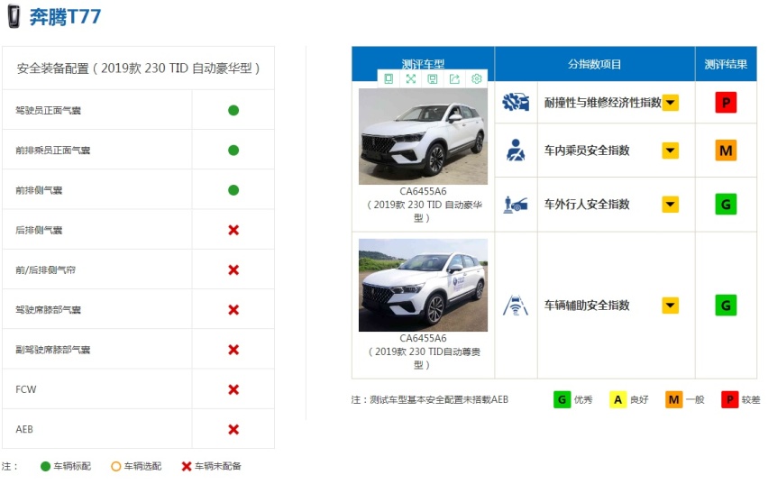Click the pedestrian safety index icon

point(516,204)
